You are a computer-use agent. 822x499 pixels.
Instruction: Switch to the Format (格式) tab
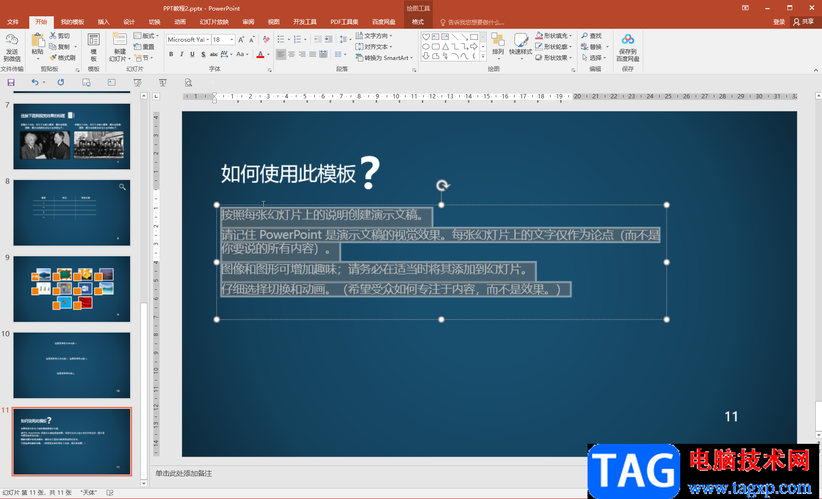(417, 22)
